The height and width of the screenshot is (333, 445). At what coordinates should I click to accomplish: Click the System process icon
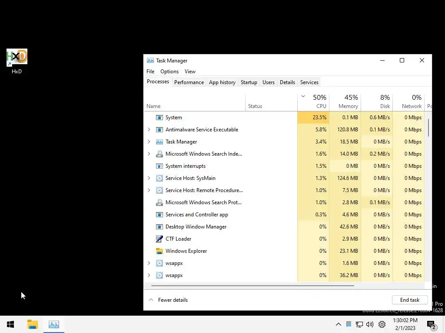pyautogui.click(x=159, y=118)
